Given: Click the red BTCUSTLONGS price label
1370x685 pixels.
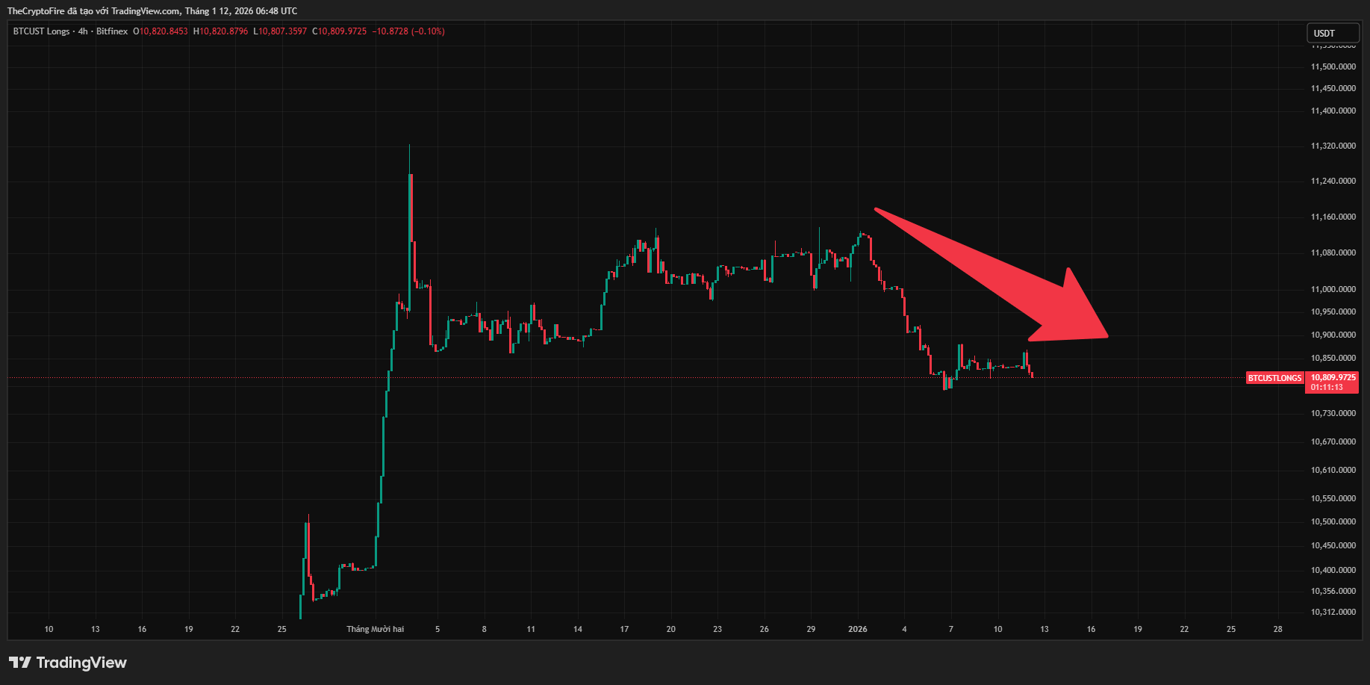Looking at the screenshot, I should pos(1275,378).
